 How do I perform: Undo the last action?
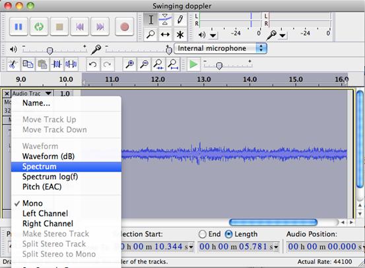click(92, 64)
